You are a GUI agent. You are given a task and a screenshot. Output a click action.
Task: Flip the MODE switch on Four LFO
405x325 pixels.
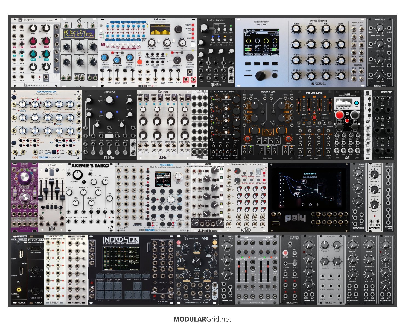click(x=304, y=117)
